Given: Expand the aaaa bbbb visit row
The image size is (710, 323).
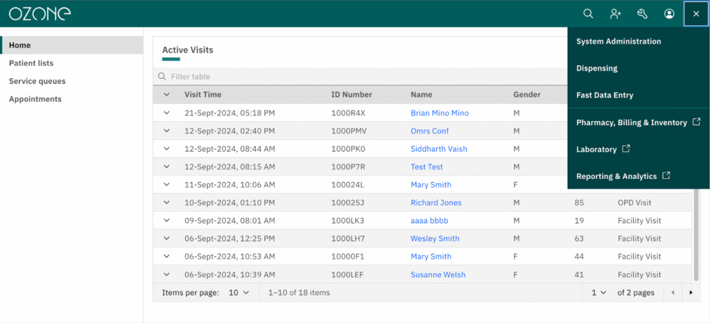Looking at the screenshot, I should 166,221.
